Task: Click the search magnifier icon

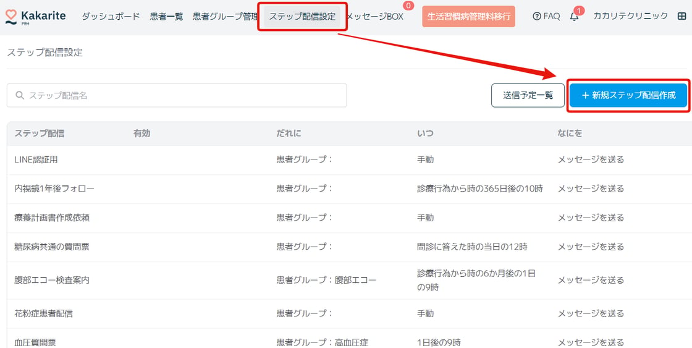Action: click(20, 95)
